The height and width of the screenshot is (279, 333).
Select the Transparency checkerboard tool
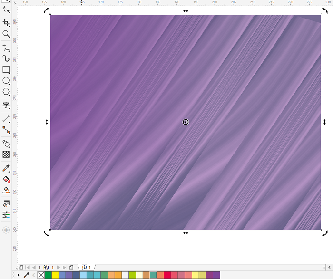point(6,154)
